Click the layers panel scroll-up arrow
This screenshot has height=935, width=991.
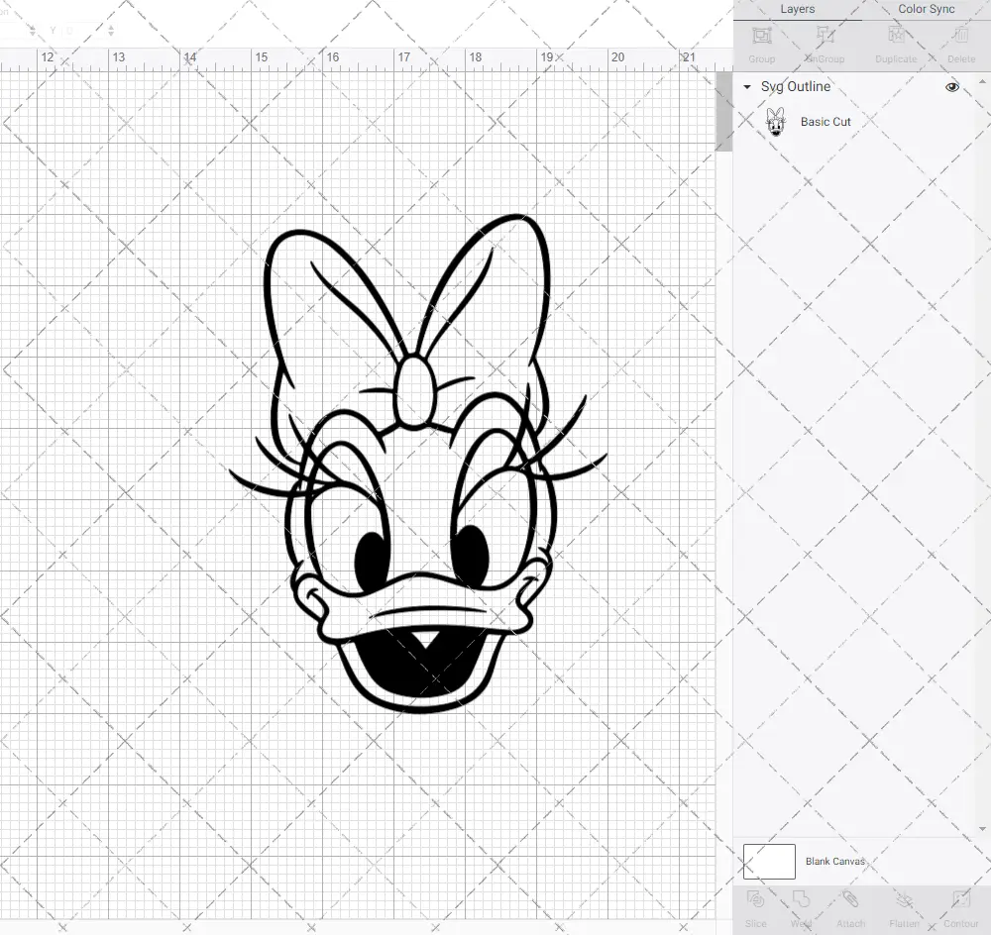click(x=981, y=83)
